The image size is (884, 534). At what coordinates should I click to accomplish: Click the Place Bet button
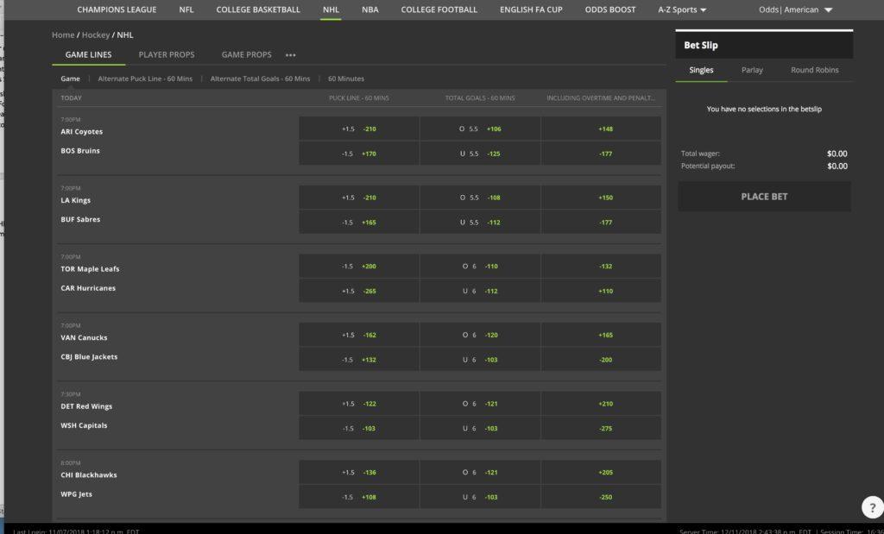[764, 197]
